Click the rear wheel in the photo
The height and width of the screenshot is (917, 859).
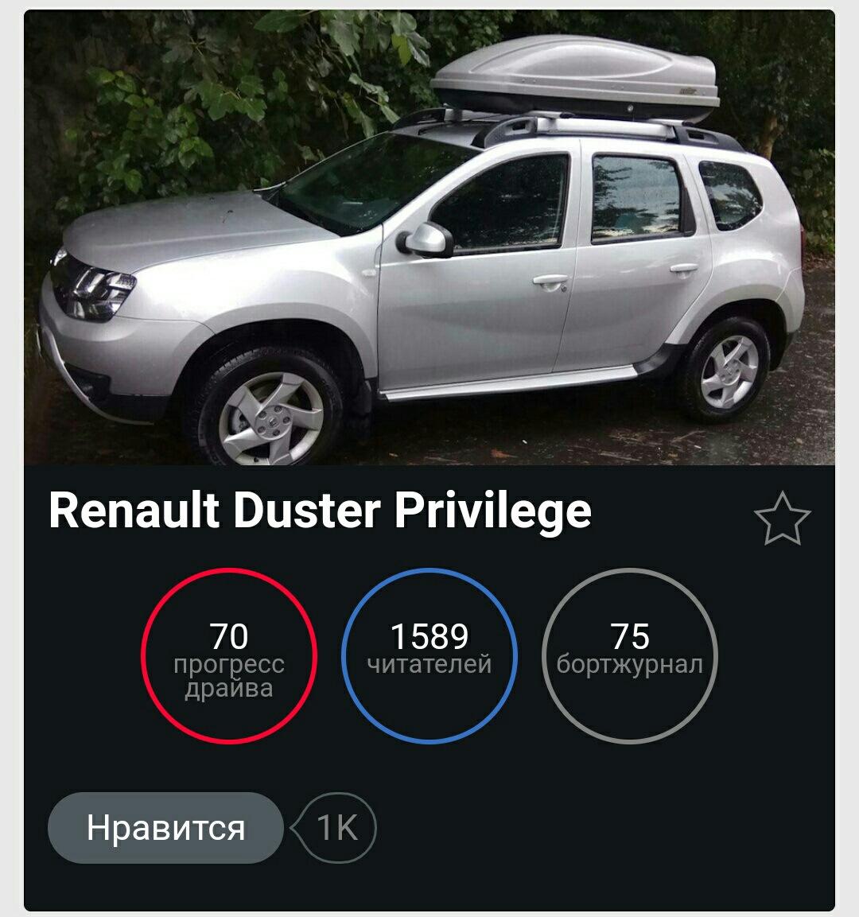coord(728,371)
